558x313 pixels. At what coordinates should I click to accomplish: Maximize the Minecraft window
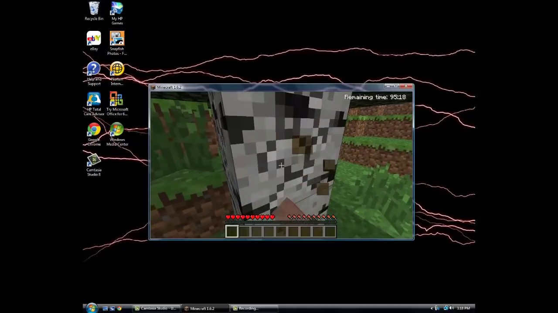pyautogui.click(x=395, y=86)
